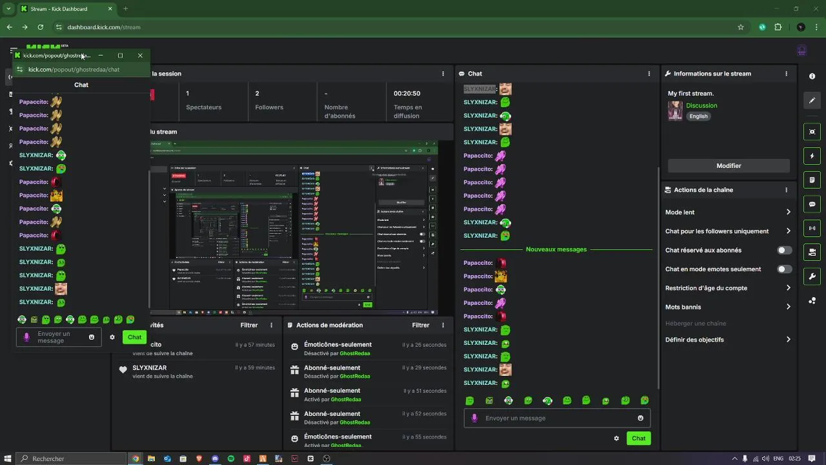Viewport: 826px width, 465px height.
Task: Click the 00:20:50 Temps en diffusion value
Action: click(x=407, y=93)
